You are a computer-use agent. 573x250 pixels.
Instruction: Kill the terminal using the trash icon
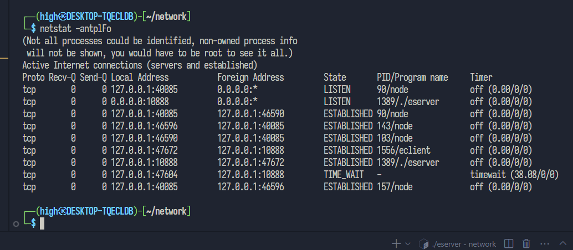pos(526,243)
